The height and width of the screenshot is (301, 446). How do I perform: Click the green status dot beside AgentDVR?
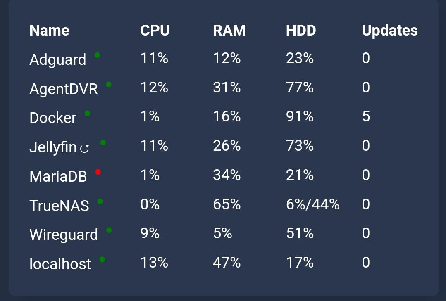coord(109,84)
